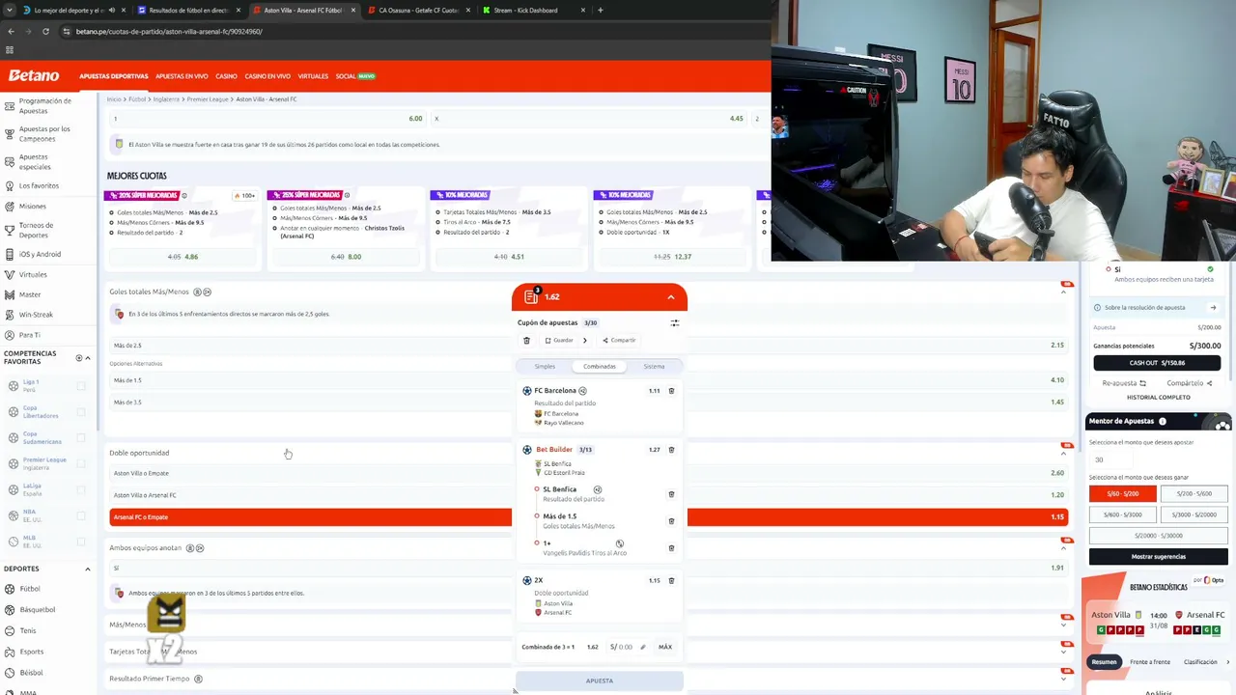Open bet slip settings sliders icon
Viewport: 1236px width, 695px height.
(675, 323)
